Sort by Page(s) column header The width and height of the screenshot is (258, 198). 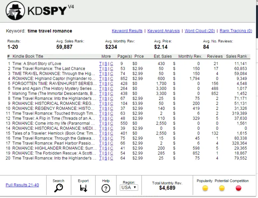coord(125,56)
